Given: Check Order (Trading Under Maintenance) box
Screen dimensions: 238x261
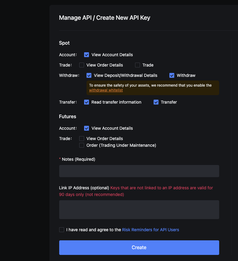Looking at the screenshot, I should point(81,145).
